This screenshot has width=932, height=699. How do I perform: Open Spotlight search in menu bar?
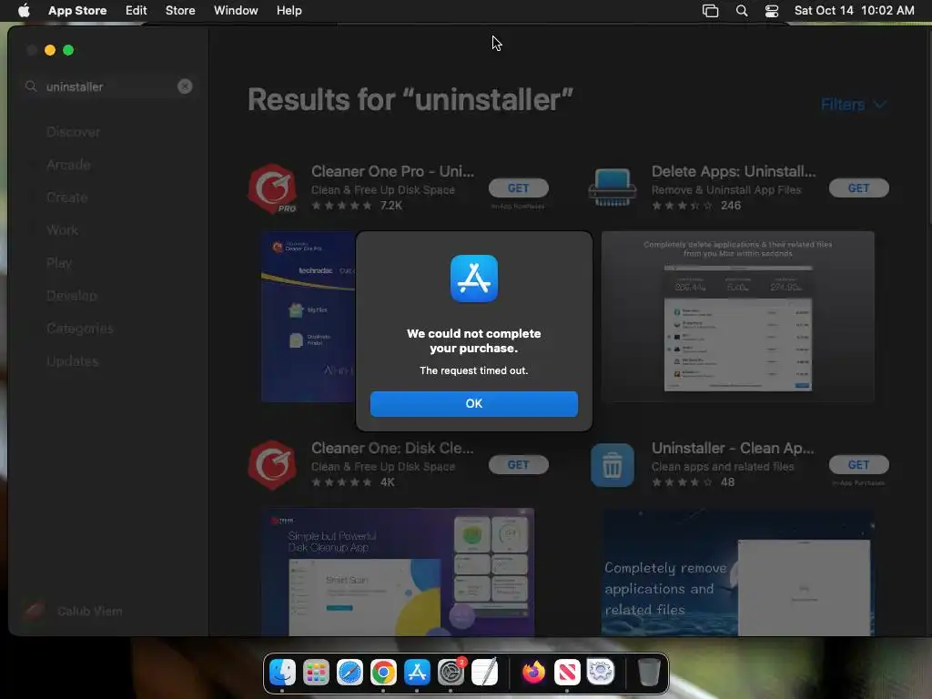pos(741,11)
